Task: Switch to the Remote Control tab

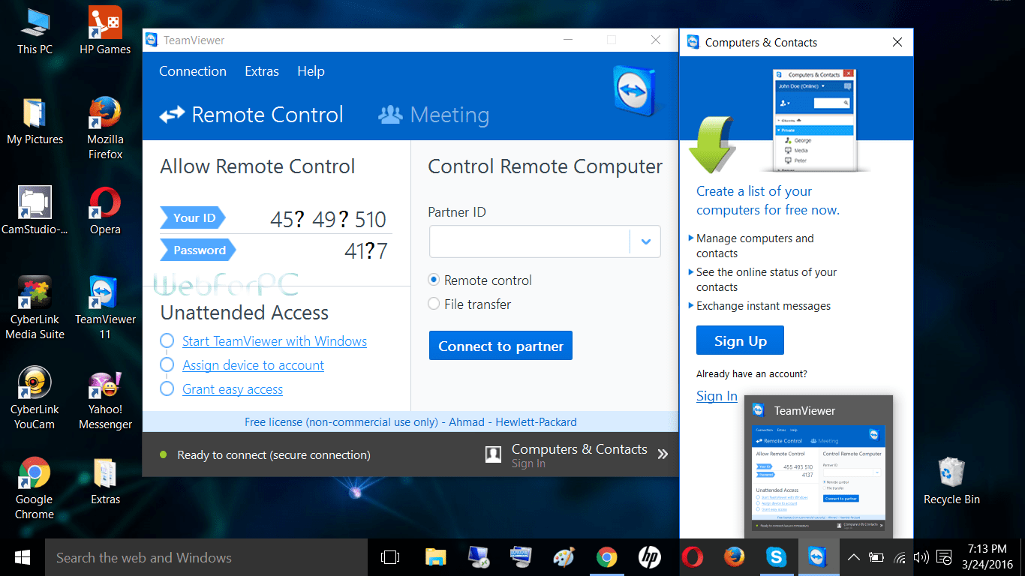Action: [x=251, y=115]
